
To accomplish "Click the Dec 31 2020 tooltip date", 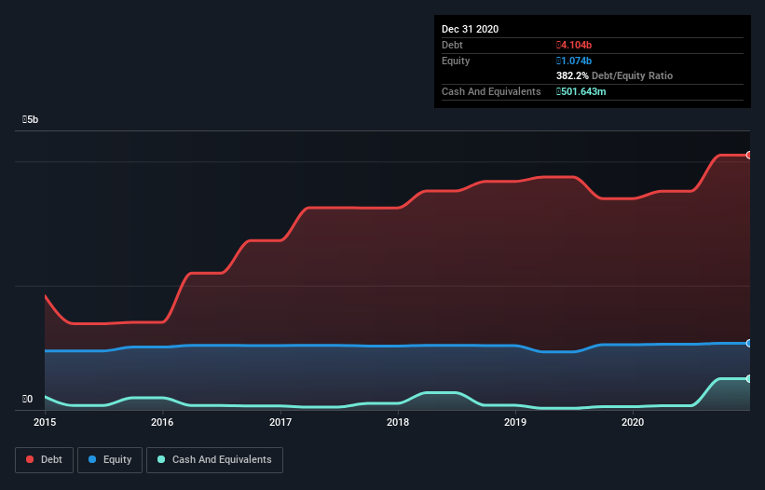I will pos(470,29).
